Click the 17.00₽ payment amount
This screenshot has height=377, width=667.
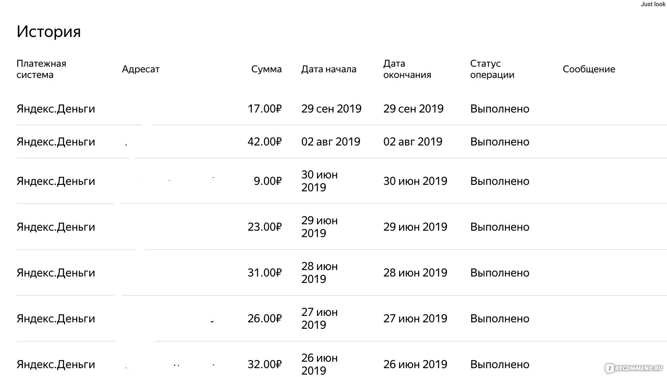pyautogui.click(x=264, y=109)
